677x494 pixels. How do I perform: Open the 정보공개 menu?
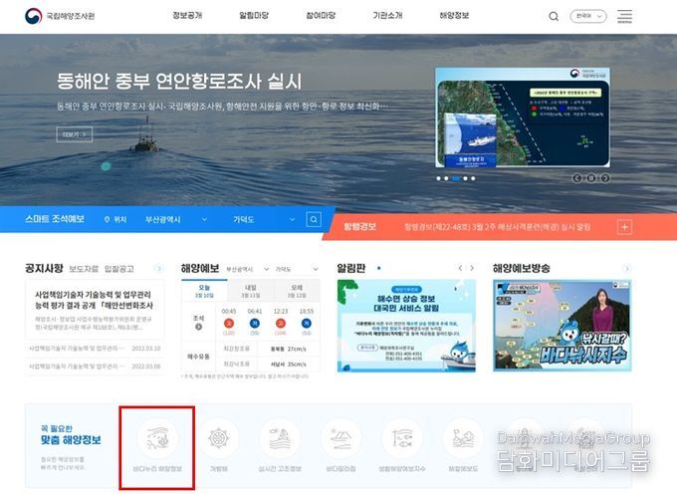click(x=186, y=17)
